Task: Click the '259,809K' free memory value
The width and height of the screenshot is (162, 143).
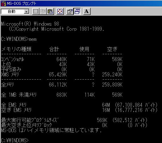Action: point(112,85)
